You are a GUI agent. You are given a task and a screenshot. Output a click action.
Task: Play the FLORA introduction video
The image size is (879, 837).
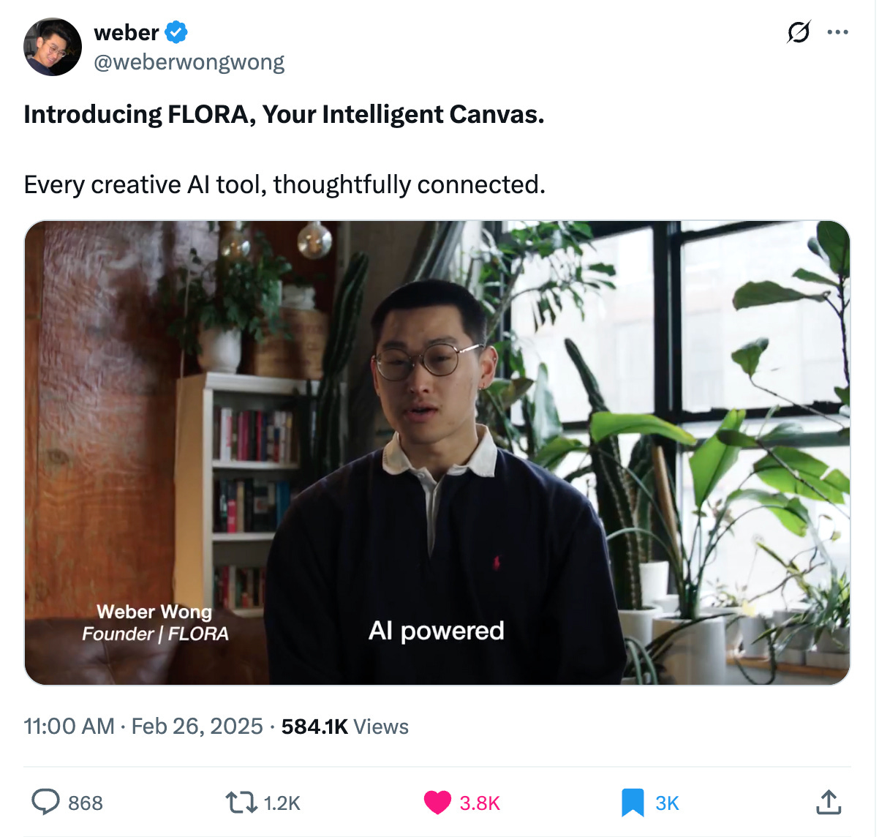[x=437, y=453]
